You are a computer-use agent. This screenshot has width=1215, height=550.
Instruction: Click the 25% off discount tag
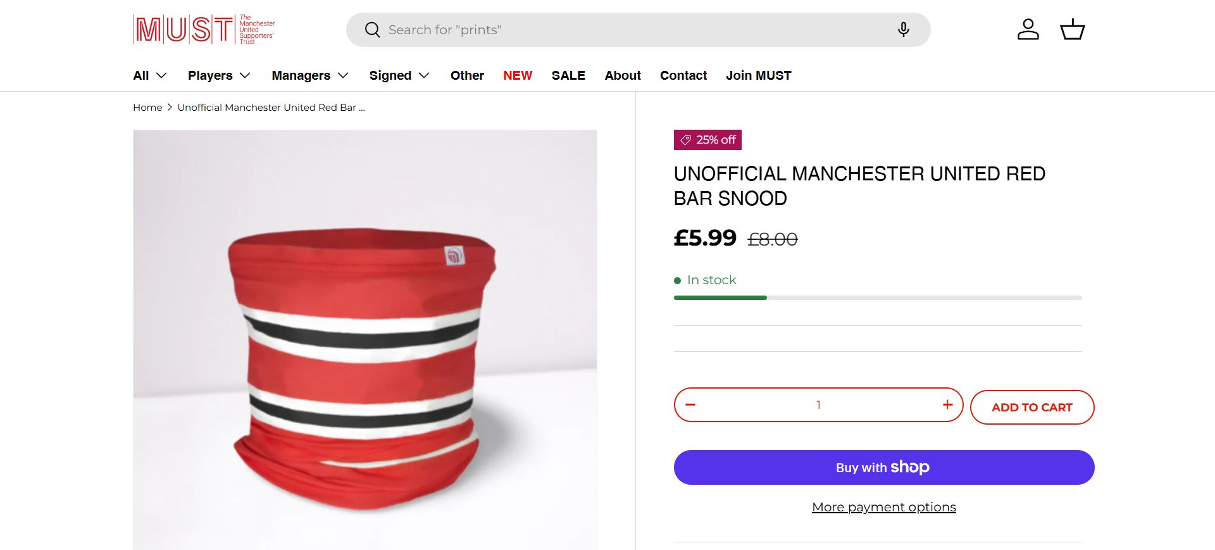(707, 140)
